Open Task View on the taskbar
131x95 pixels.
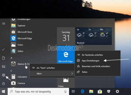(x=73, y=92)
